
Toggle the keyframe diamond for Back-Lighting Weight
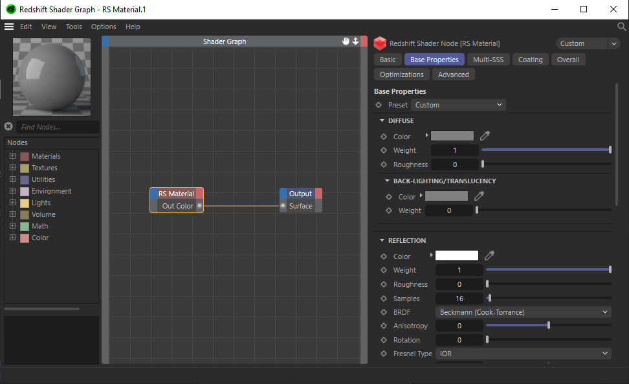coord(389,210)
